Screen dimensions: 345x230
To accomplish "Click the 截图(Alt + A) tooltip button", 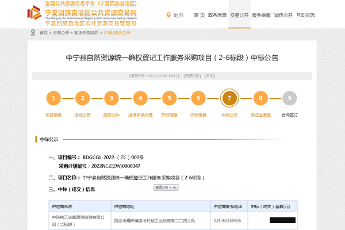I will [x=166, y=187].
